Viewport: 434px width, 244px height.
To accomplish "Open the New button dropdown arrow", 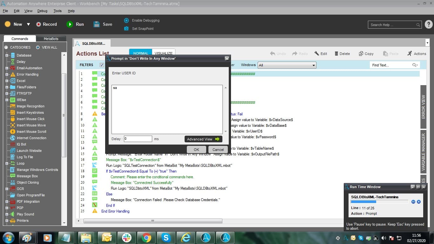I will tap(28, 24).
